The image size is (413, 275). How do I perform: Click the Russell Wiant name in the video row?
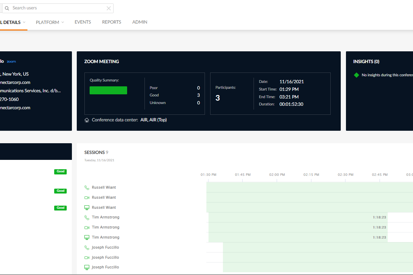[104, 197]
